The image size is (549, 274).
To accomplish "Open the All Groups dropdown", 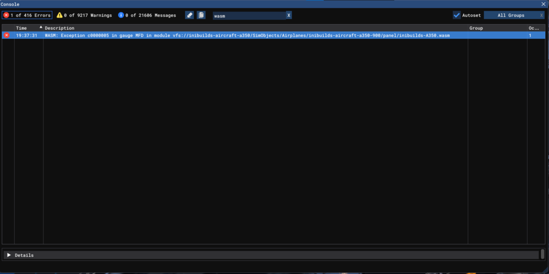I will (511, 15).
